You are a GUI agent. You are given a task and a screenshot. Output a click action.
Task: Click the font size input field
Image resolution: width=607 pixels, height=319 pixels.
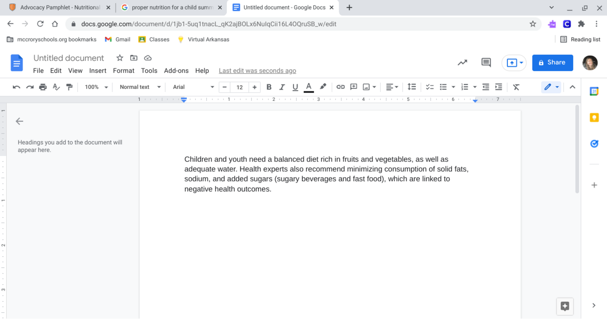(239, 87)
